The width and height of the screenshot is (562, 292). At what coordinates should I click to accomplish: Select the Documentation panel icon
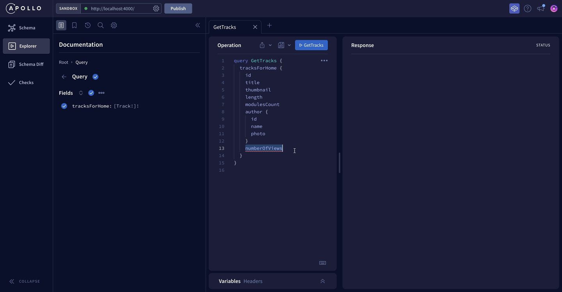[61, 25]
